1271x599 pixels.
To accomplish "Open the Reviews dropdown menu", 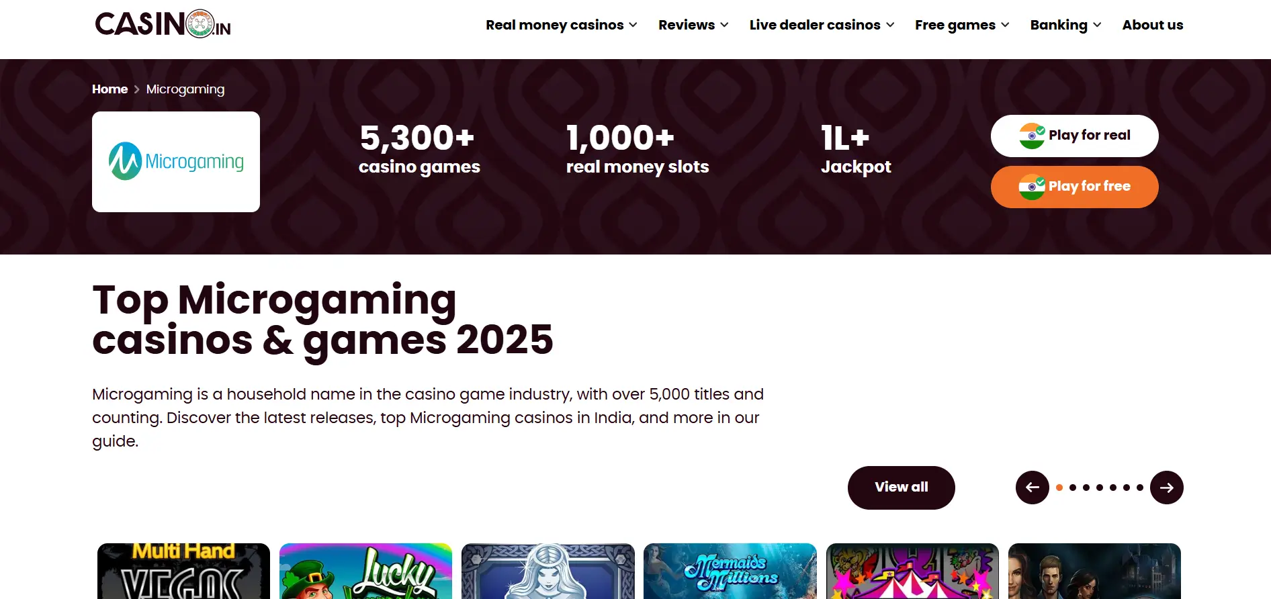I will tap(693, 25).
